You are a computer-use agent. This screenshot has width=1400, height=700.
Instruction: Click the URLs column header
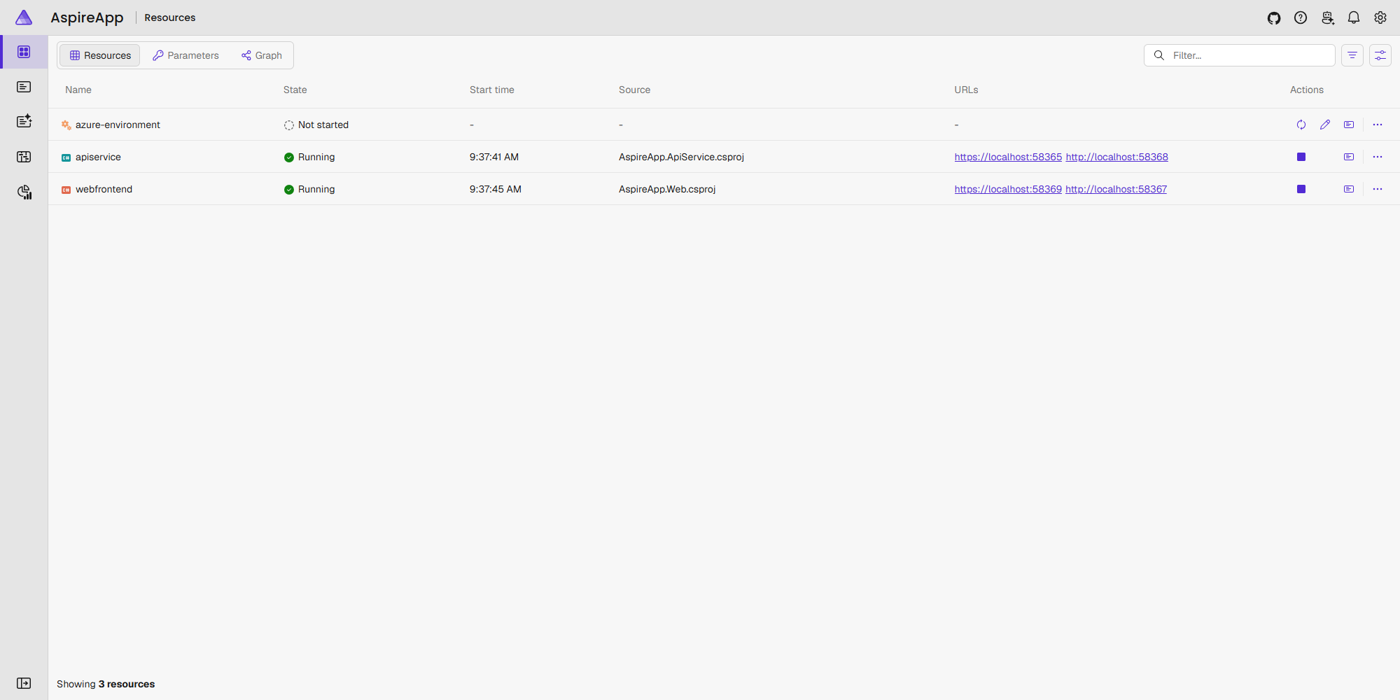967,90
